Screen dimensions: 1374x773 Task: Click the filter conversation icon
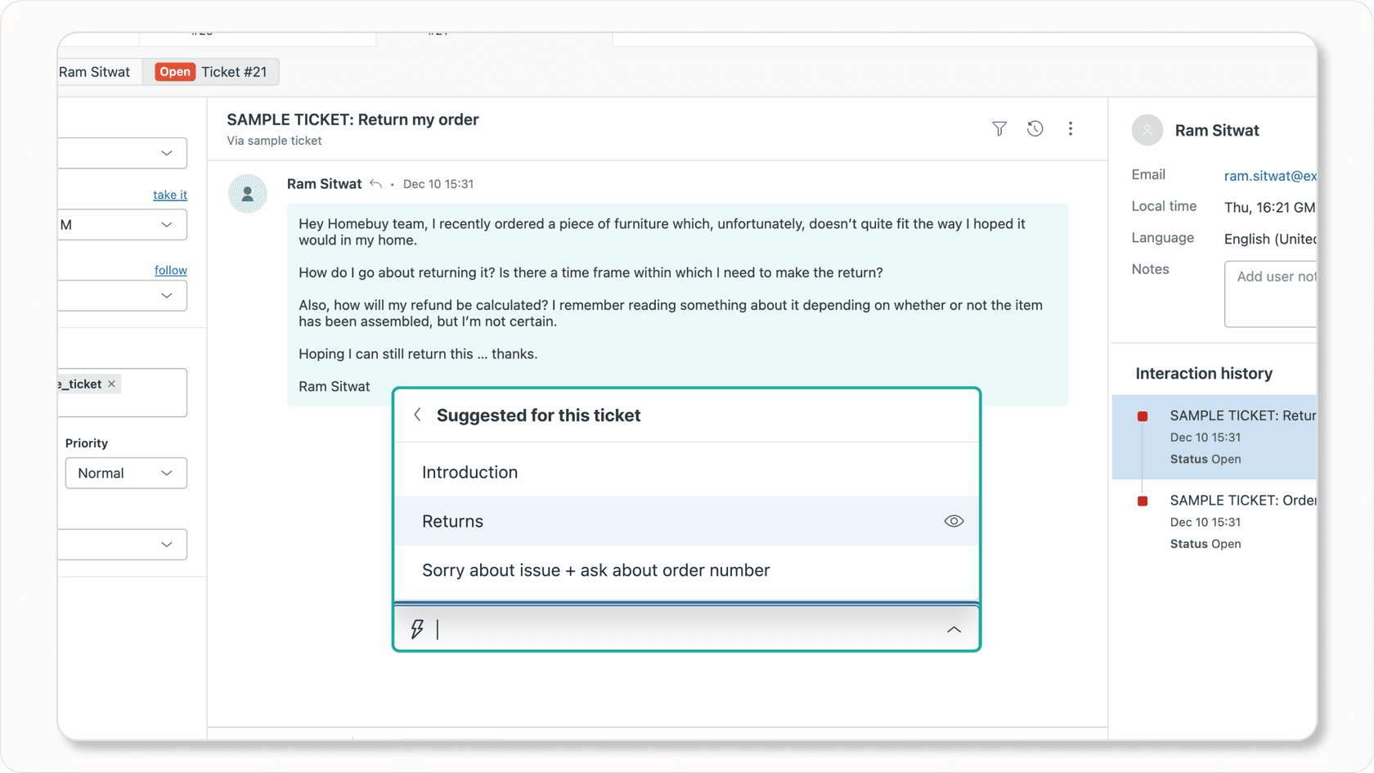[999, 128]
